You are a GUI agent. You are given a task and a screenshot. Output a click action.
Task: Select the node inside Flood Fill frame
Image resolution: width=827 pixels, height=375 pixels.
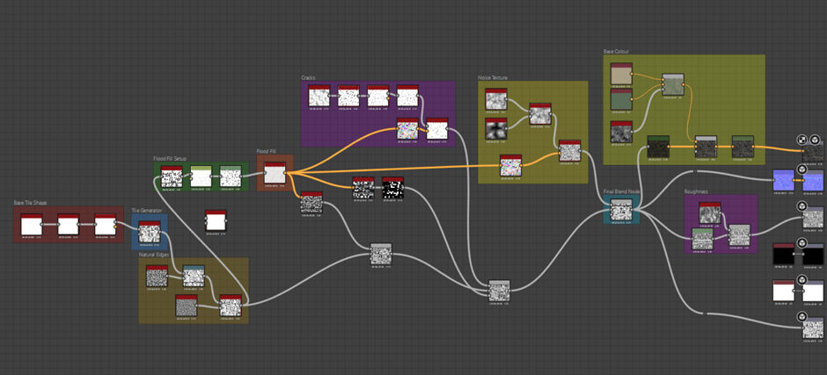pos(274,173)
